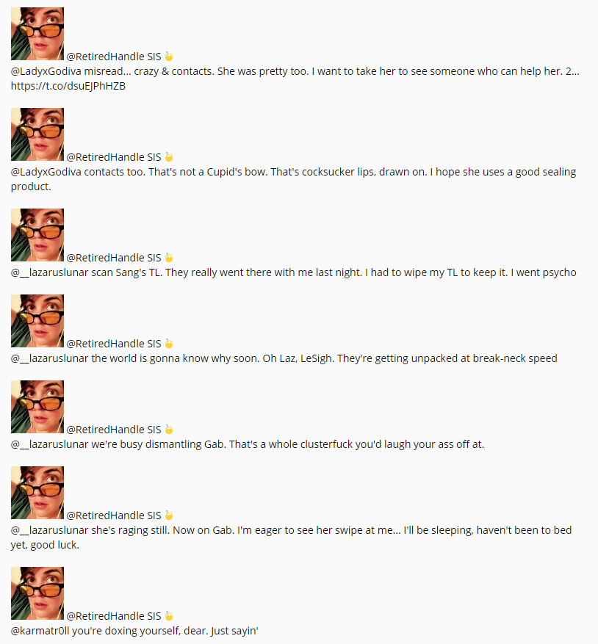
Task: Click the avatar on the 'scan Sang's TL' tweet
Action: click(37, 235)
